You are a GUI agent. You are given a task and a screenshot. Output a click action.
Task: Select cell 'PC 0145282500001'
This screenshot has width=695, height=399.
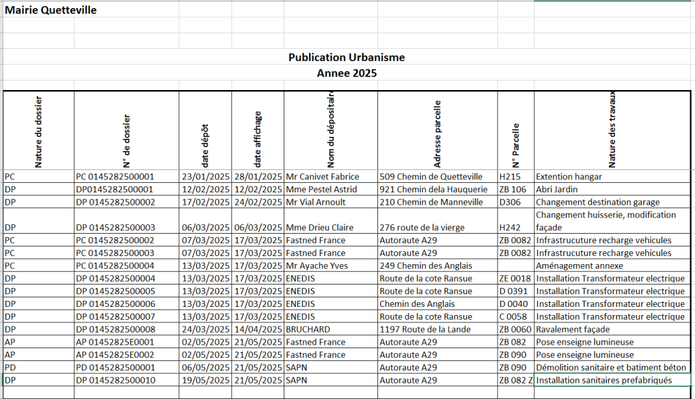click(127, 177)
